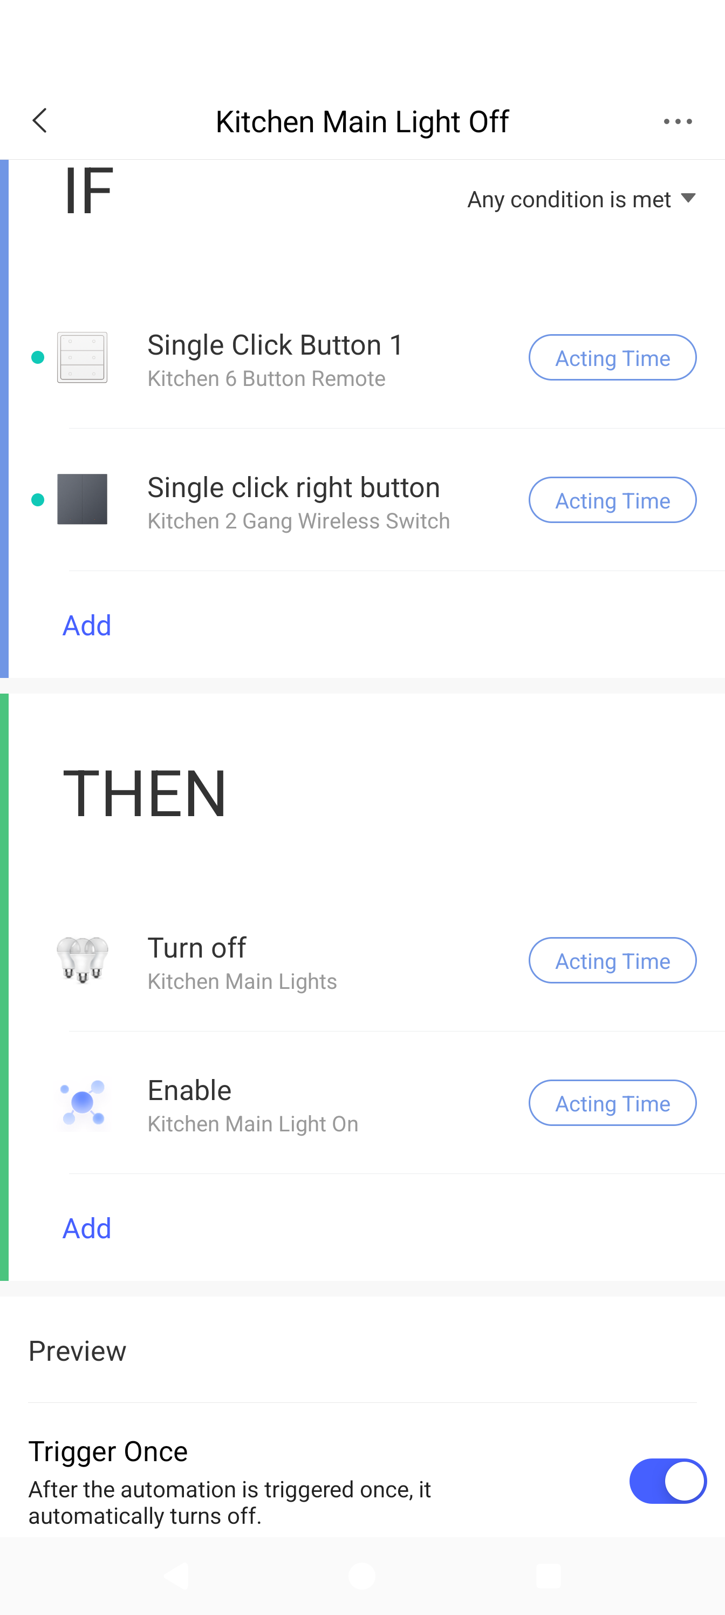This screenshot has width=725, height=1615.
Task: Toggle the Trigger Once switch
Action: click(x=667, y=1481)
